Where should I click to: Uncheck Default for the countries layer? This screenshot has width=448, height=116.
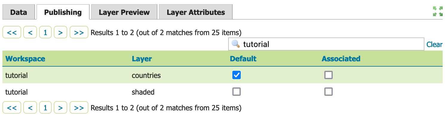point(237,75)
